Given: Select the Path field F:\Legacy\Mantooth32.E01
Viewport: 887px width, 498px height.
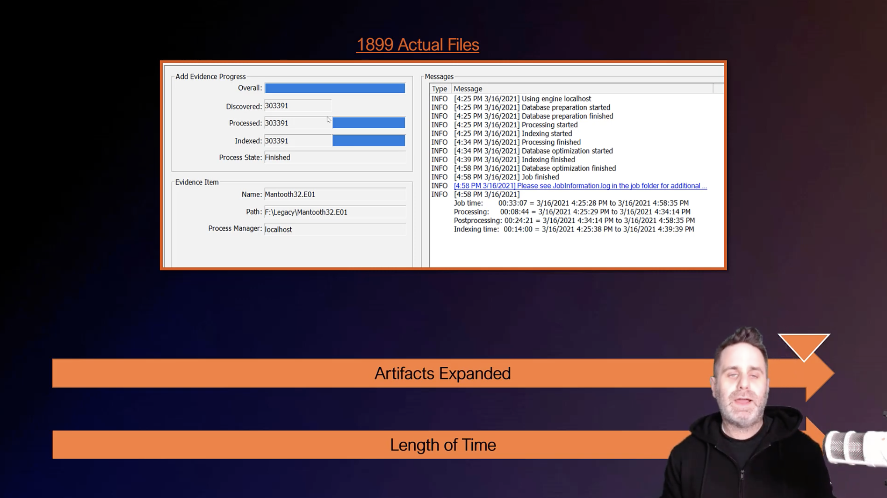Looking at the screenshot, I should 334,211.
